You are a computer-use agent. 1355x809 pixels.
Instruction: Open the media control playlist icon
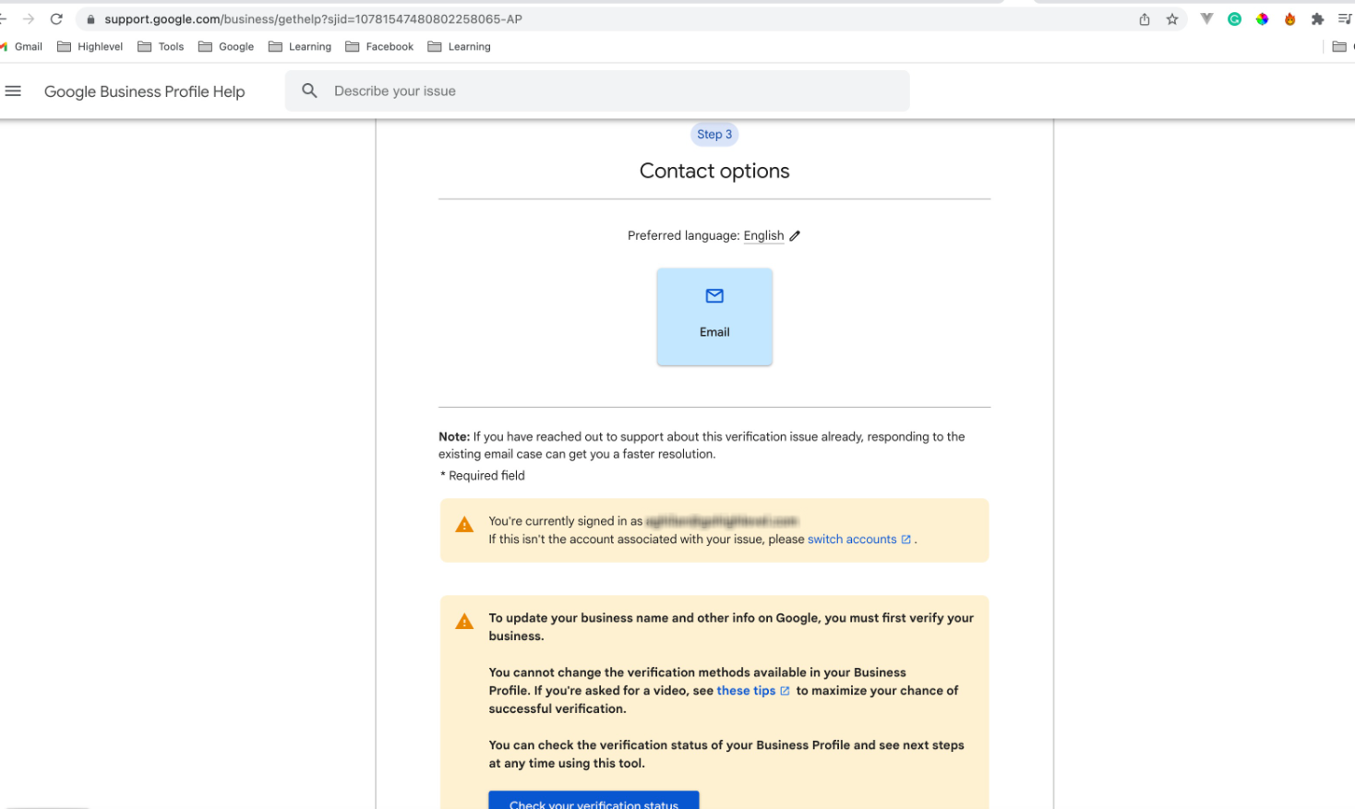click(x=1345, y=19)
